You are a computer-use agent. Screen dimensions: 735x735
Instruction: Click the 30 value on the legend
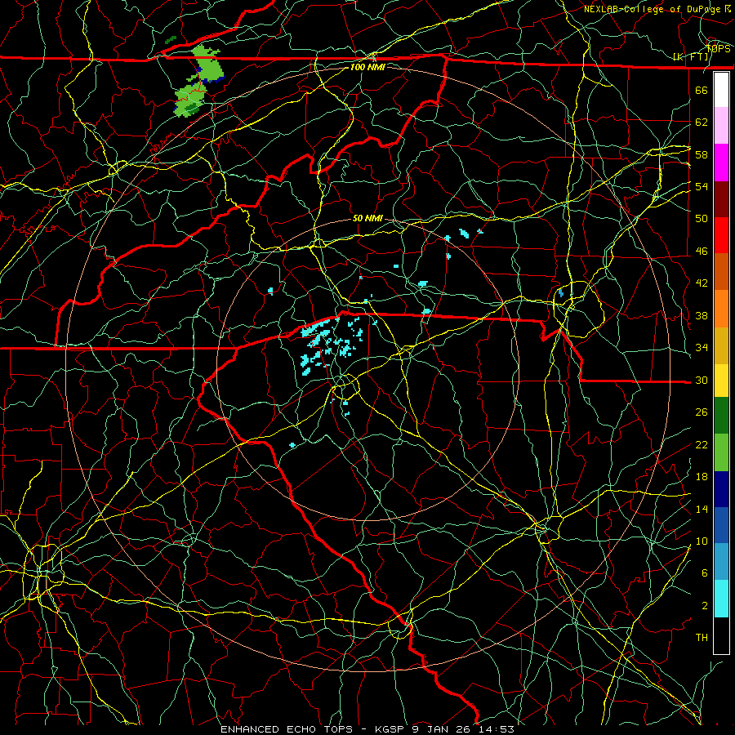pyautogui.click(x=702, y=380)
